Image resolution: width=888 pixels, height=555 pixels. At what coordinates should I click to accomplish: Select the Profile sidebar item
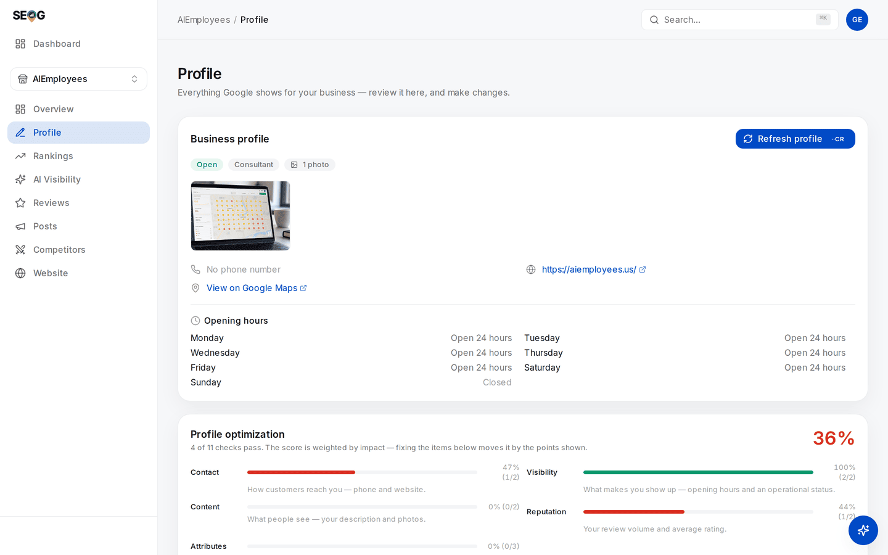pyautogui.click(x=78, y=133)
